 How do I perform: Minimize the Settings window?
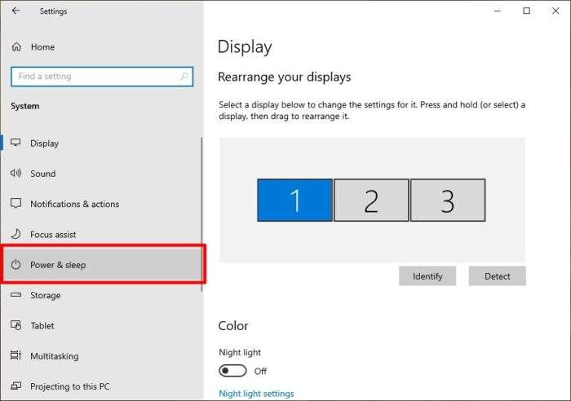[498, 11]
